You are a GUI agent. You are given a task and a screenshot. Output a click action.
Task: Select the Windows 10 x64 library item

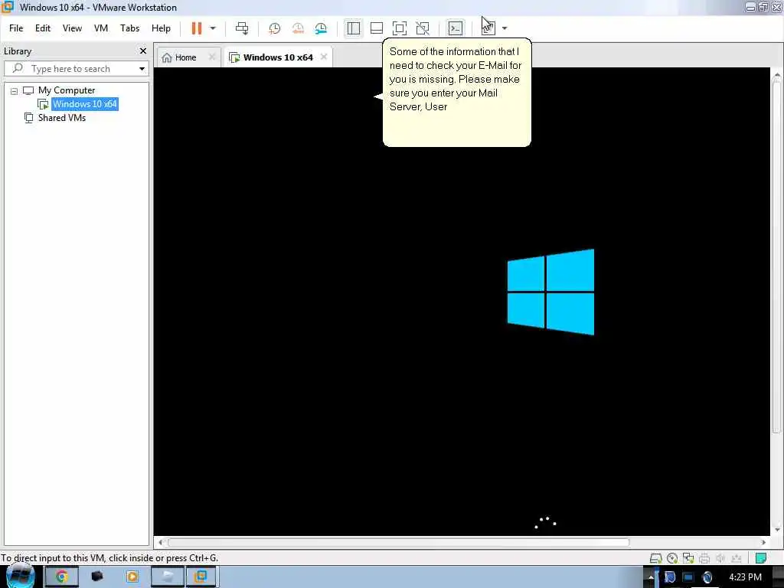tap(85, 104)
